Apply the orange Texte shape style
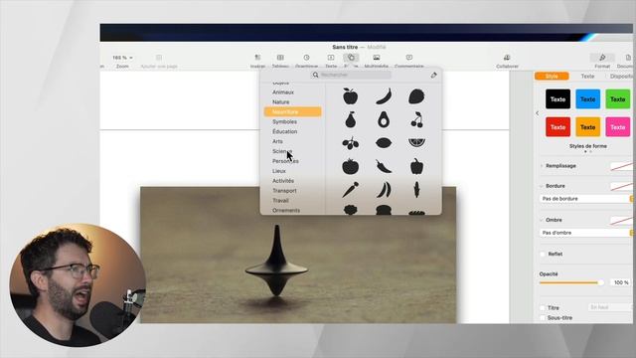Image resolution: width=636 pixels, height=358 pixels. click(x=587, y=127)
